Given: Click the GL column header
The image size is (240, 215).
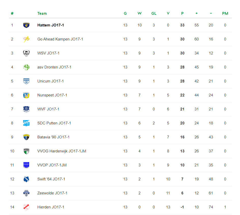Looking at the screenshot, I should (154, 13).
